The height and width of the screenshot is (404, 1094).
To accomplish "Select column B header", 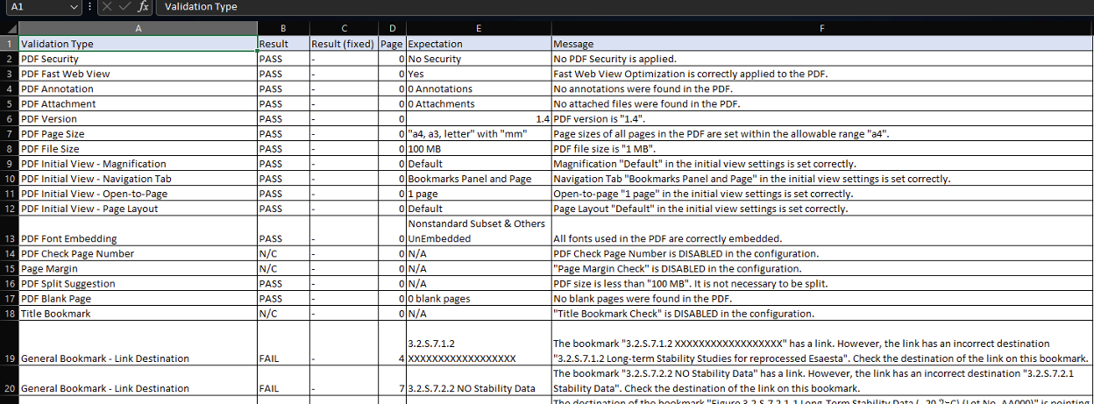I will click(283, 29).
